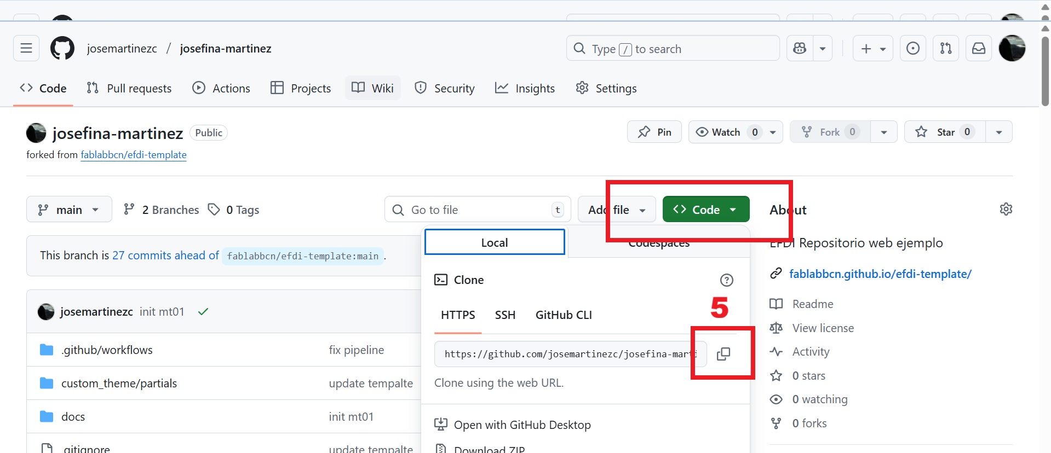Open the fablabbcn/efdi-template fork source link

click(x=134, y=155)
